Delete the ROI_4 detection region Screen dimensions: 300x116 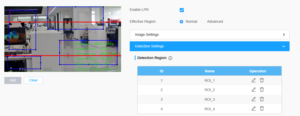tap(262, 109)
